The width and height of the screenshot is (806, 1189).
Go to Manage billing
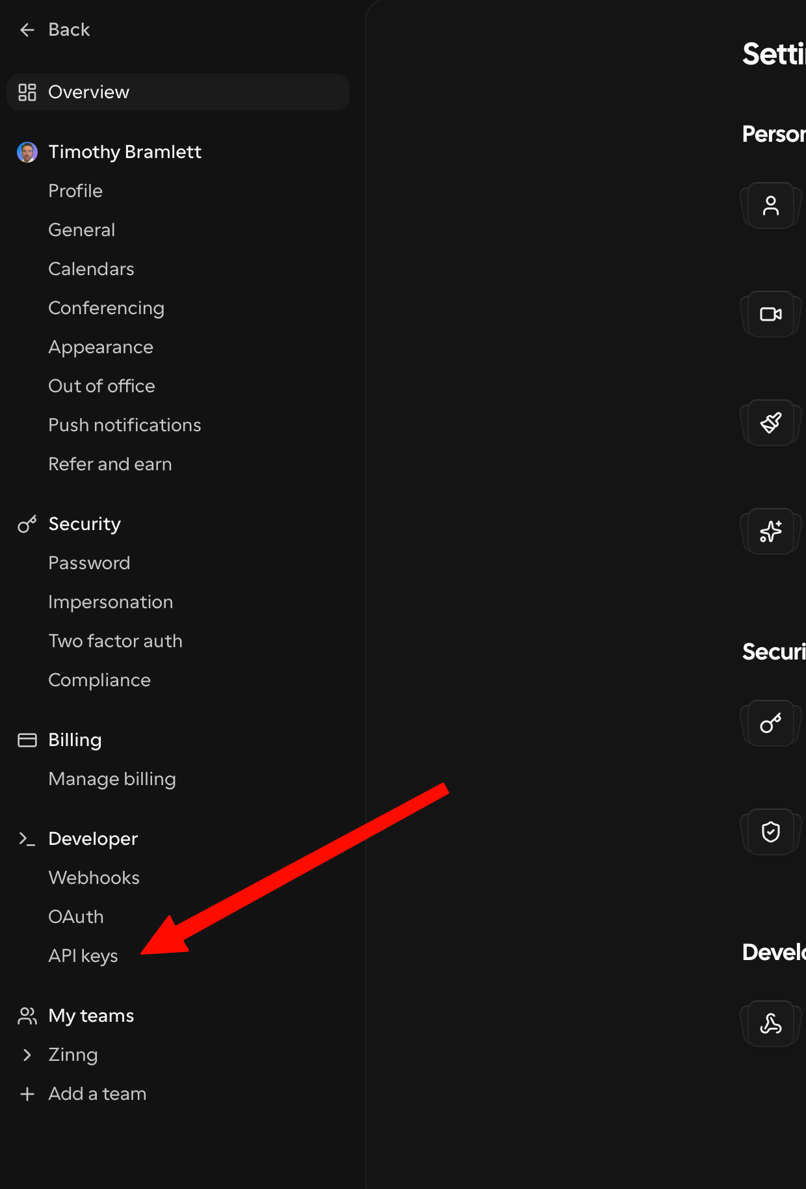(112, 779)
